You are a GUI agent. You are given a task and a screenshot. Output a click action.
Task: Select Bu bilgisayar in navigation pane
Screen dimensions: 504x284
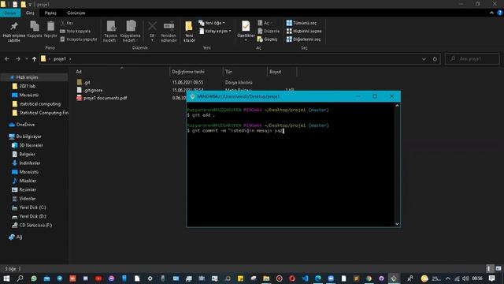click(28, 136)
